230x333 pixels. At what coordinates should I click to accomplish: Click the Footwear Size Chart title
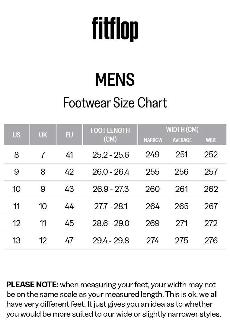tap(115, 103)
